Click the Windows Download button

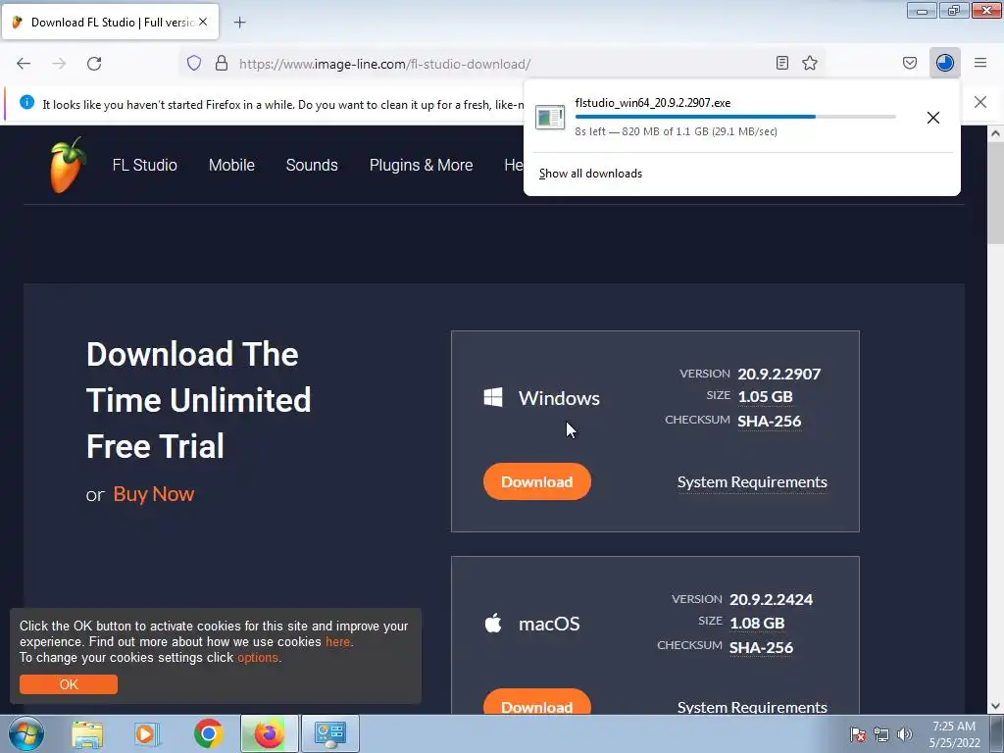(537, 481)
